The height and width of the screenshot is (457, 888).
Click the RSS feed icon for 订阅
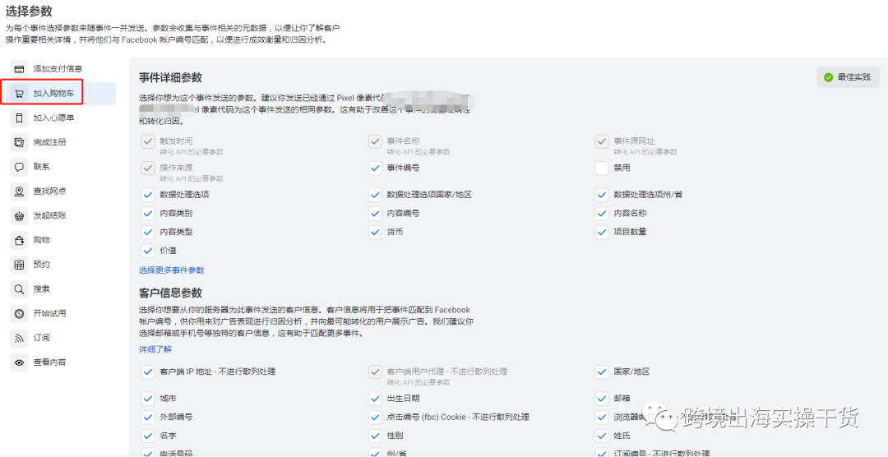click(x=19, y=338)
